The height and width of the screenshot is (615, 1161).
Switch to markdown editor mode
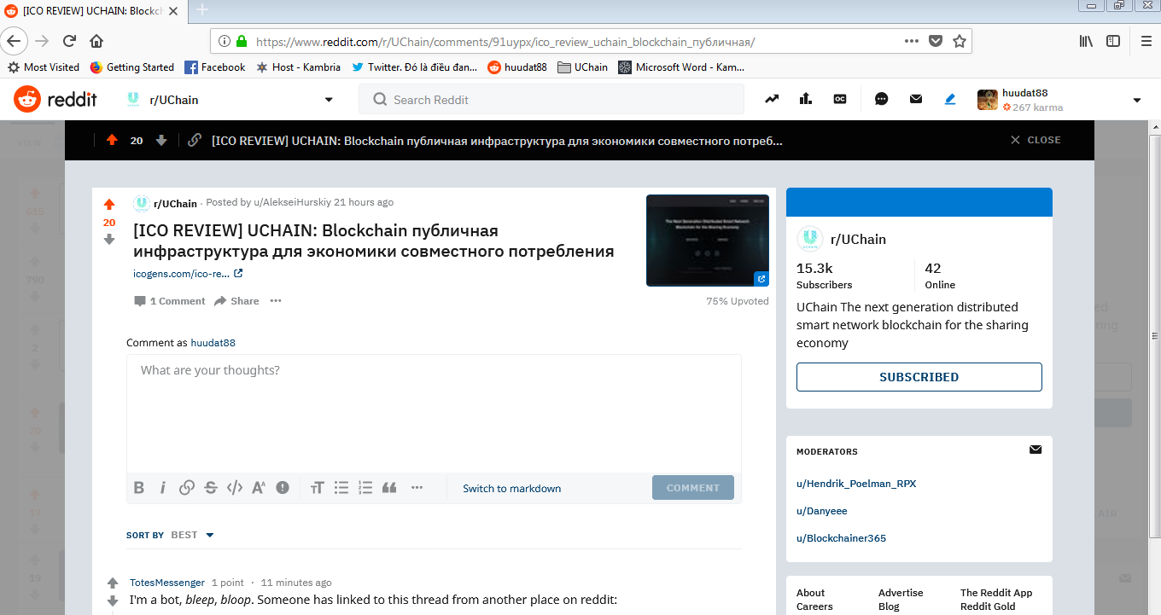click(512, 488)
